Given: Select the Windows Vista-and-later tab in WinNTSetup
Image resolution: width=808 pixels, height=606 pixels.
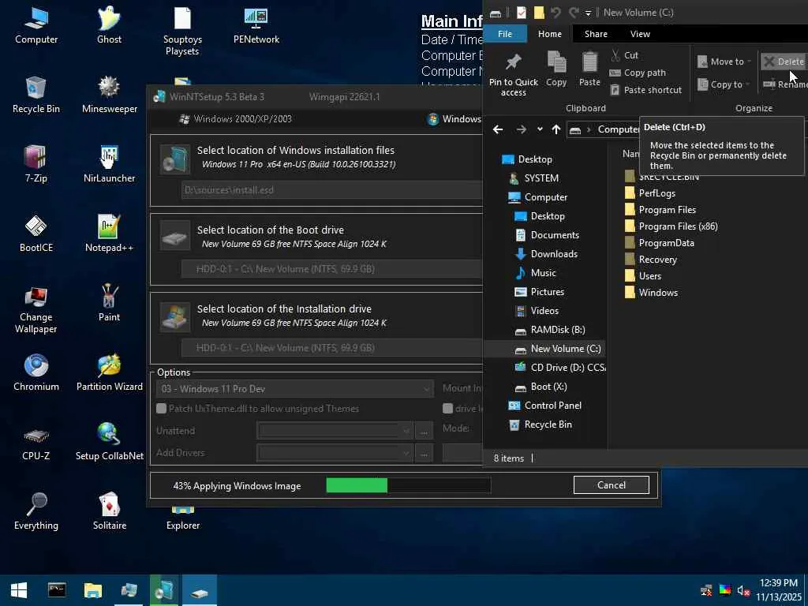Looking at the screenshot, I should pyautogui.click(x=454, y=119).
